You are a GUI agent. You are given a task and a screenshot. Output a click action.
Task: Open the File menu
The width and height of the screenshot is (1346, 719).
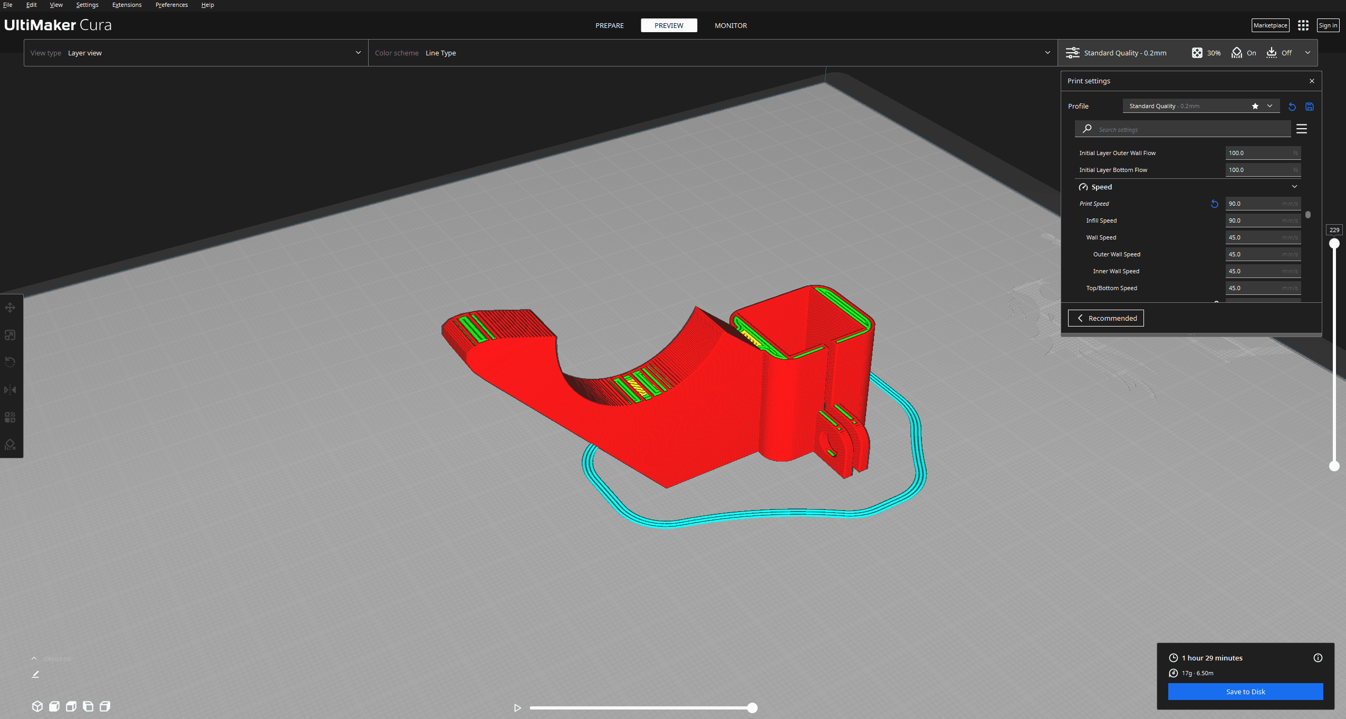(x=8, y=5)
